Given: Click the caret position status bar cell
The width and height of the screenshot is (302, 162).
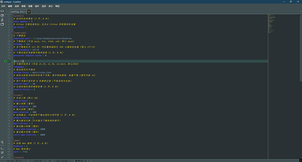Looking at the screenshot, I should pyautogui.click(x=14, y=161).
